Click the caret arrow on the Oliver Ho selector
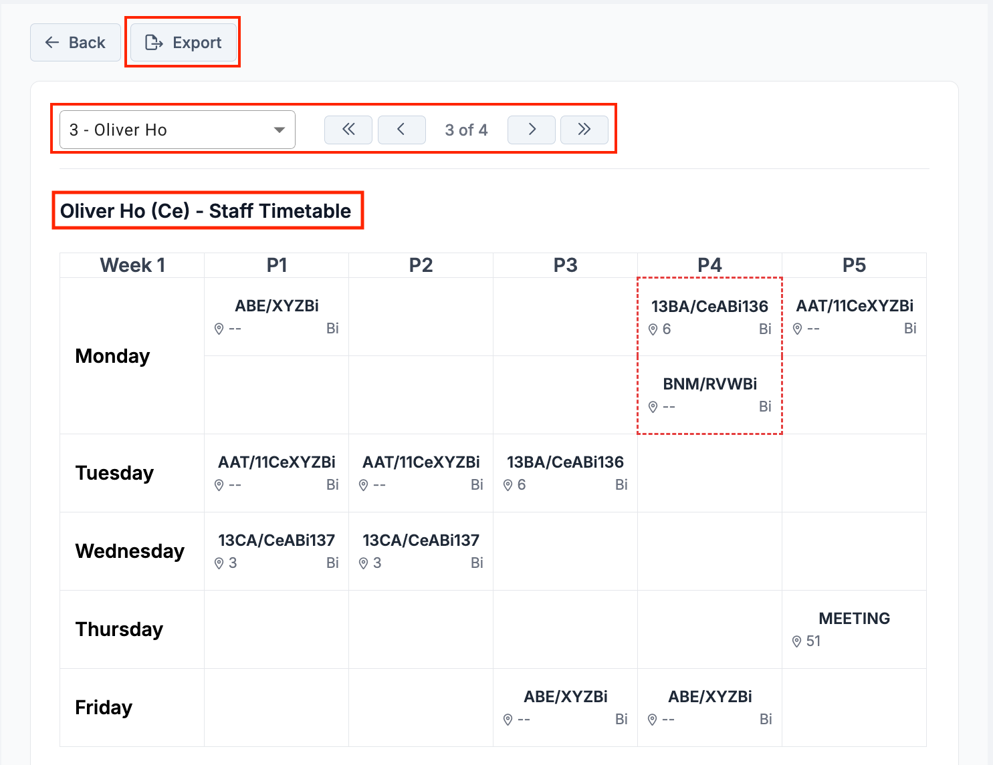Viewport: 993px width, 765px height. pos(279,130)
